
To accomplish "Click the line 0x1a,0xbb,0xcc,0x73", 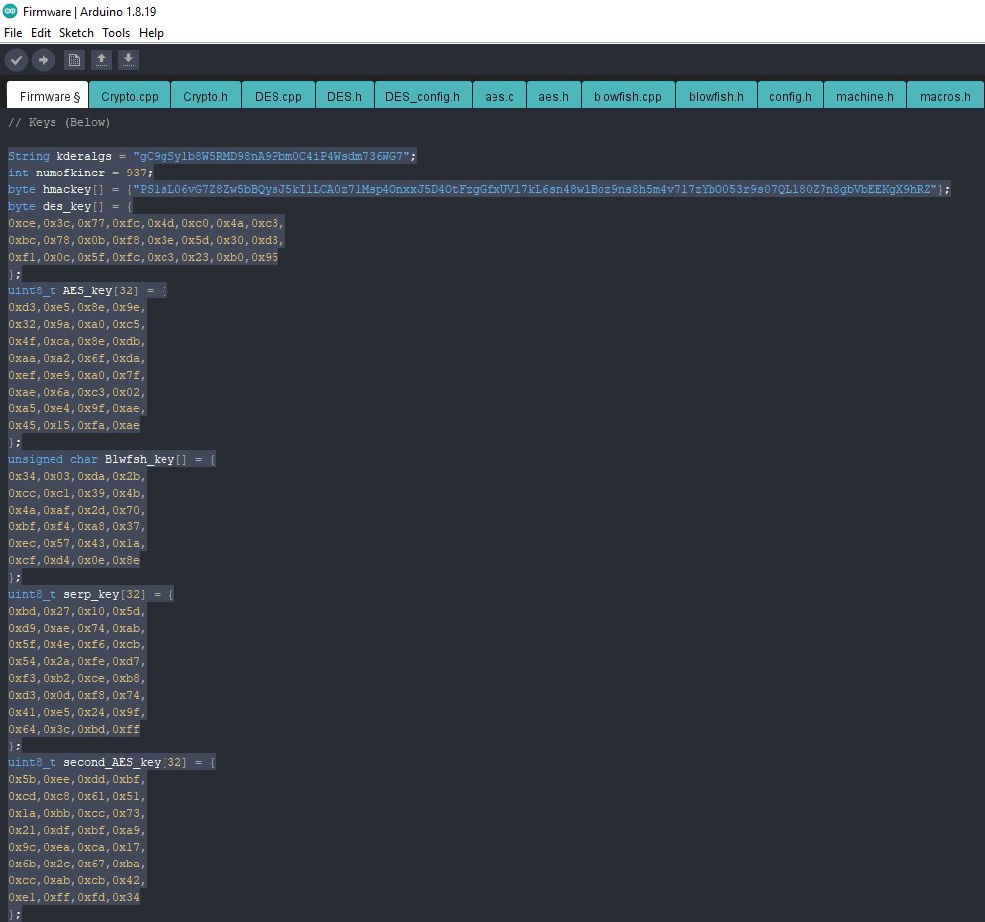I will coord(76,813).
